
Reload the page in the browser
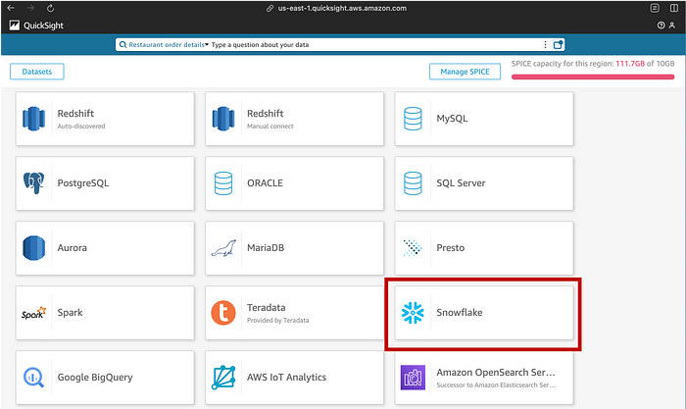pos(50,8)
